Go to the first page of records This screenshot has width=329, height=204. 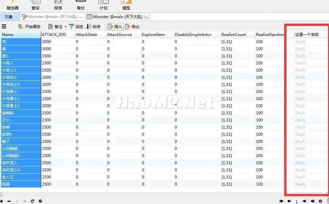pyautogui.click(x=281, y=201)
